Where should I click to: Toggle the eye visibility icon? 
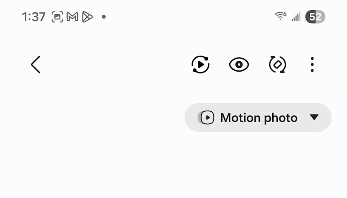click(x=239, y=65)
